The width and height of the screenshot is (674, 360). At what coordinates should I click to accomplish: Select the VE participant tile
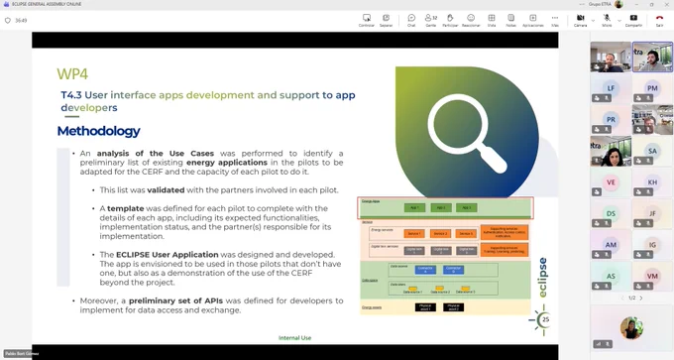pos(611,182)
